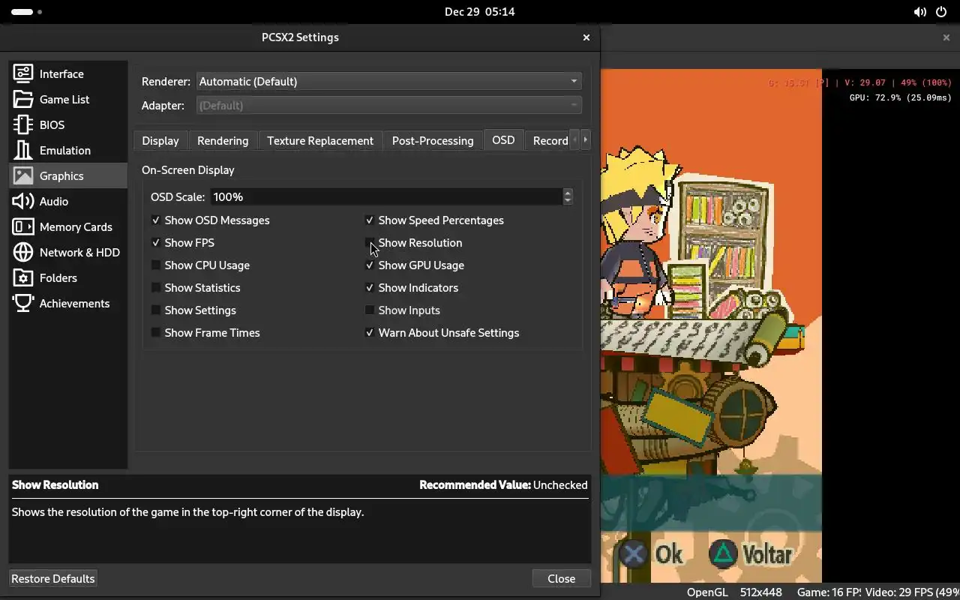Close the game window behind settings
The image size is (960, 600).
tap(946, 37)
